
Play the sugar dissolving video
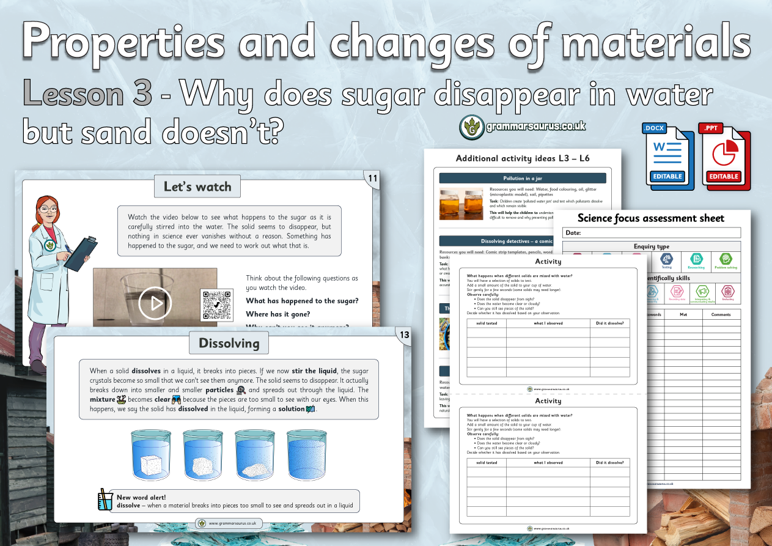[x=155, y=302]
